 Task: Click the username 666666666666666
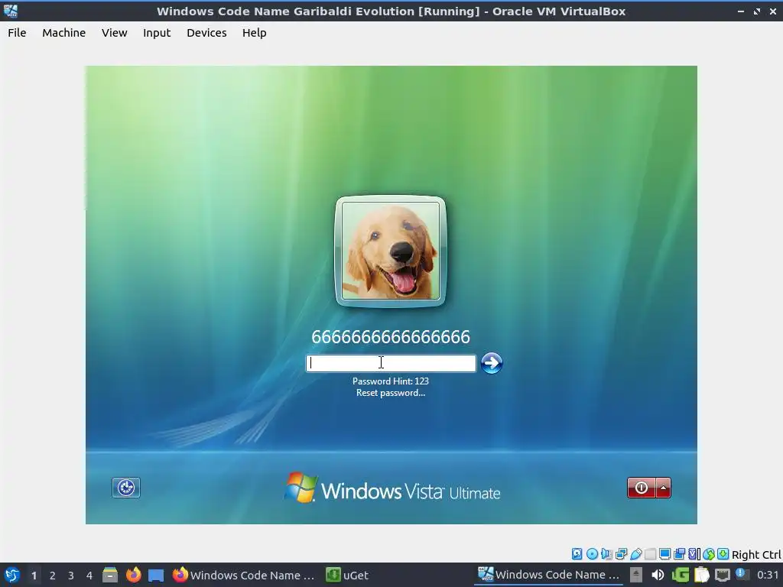click(391, 337)
